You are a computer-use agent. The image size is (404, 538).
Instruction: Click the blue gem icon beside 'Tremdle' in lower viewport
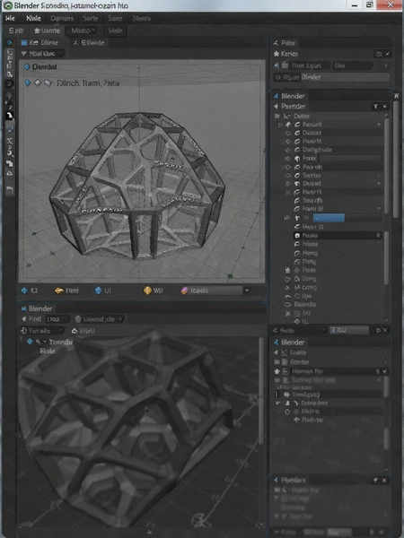tap(30, 342)
